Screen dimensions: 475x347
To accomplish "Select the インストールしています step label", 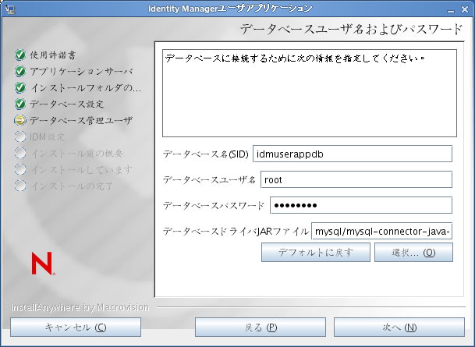I will coord(81,169).
